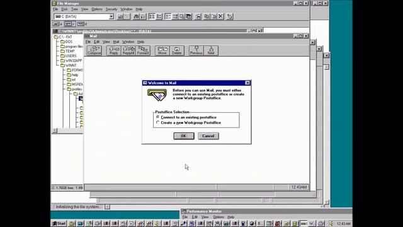
Task: Click OK in Welcome to Mail dialog
Action: pos(184,136)
